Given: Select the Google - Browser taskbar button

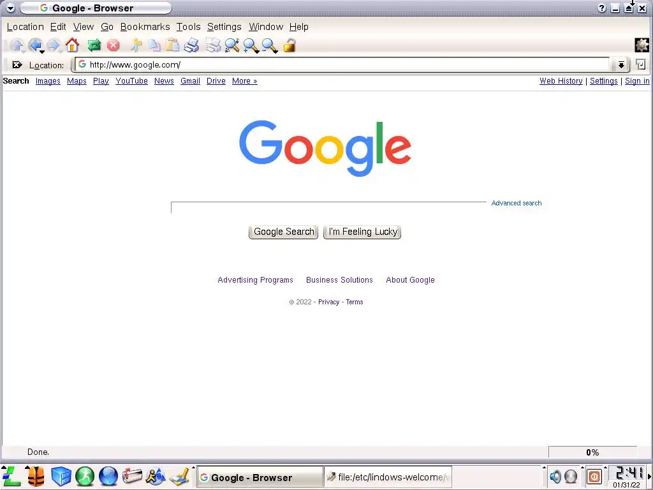Looking at the screenshot, I should coord(260,477).
